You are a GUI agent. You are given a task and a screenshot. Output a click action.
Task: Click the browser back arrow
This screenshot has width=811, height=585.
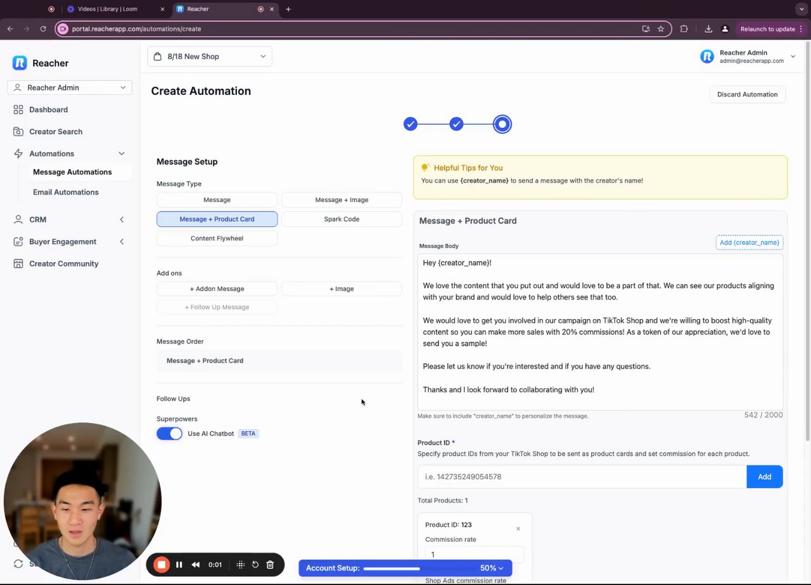point(10,28)
